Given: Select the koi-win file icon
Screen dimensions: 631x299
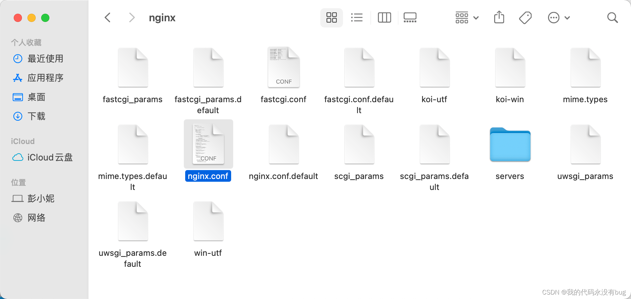Looking at the screenshot, I should coord(510,68).
